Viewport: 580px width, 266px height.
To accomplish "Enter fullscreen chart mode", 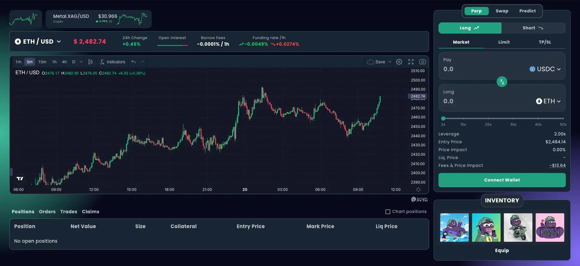I will click(411, 62).
